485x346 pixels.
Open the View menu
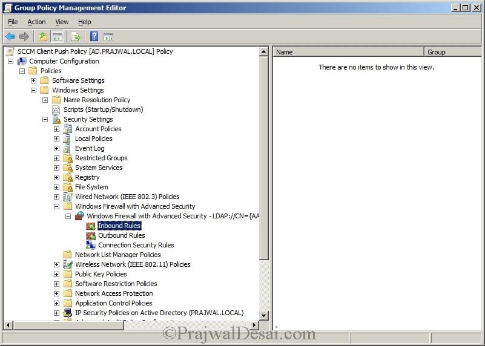[62, 22]
